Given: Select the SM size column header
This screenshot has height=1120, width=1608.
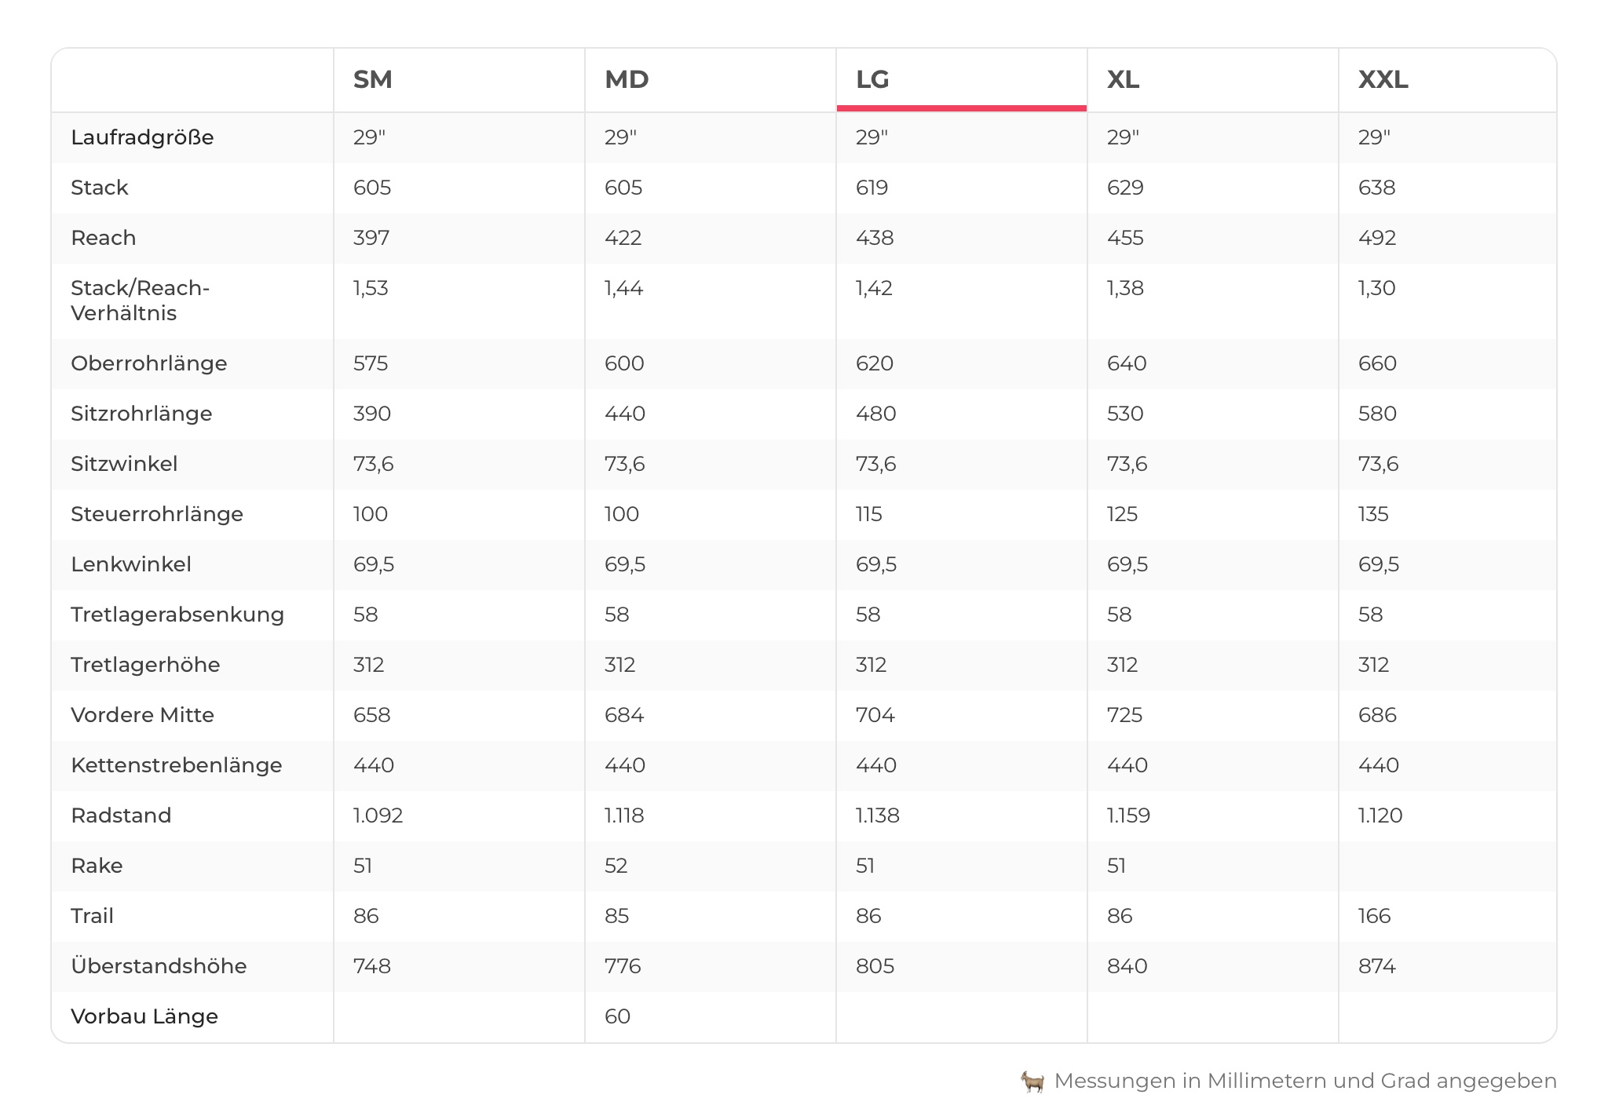Looking at the screenshot, I should 373,80.
